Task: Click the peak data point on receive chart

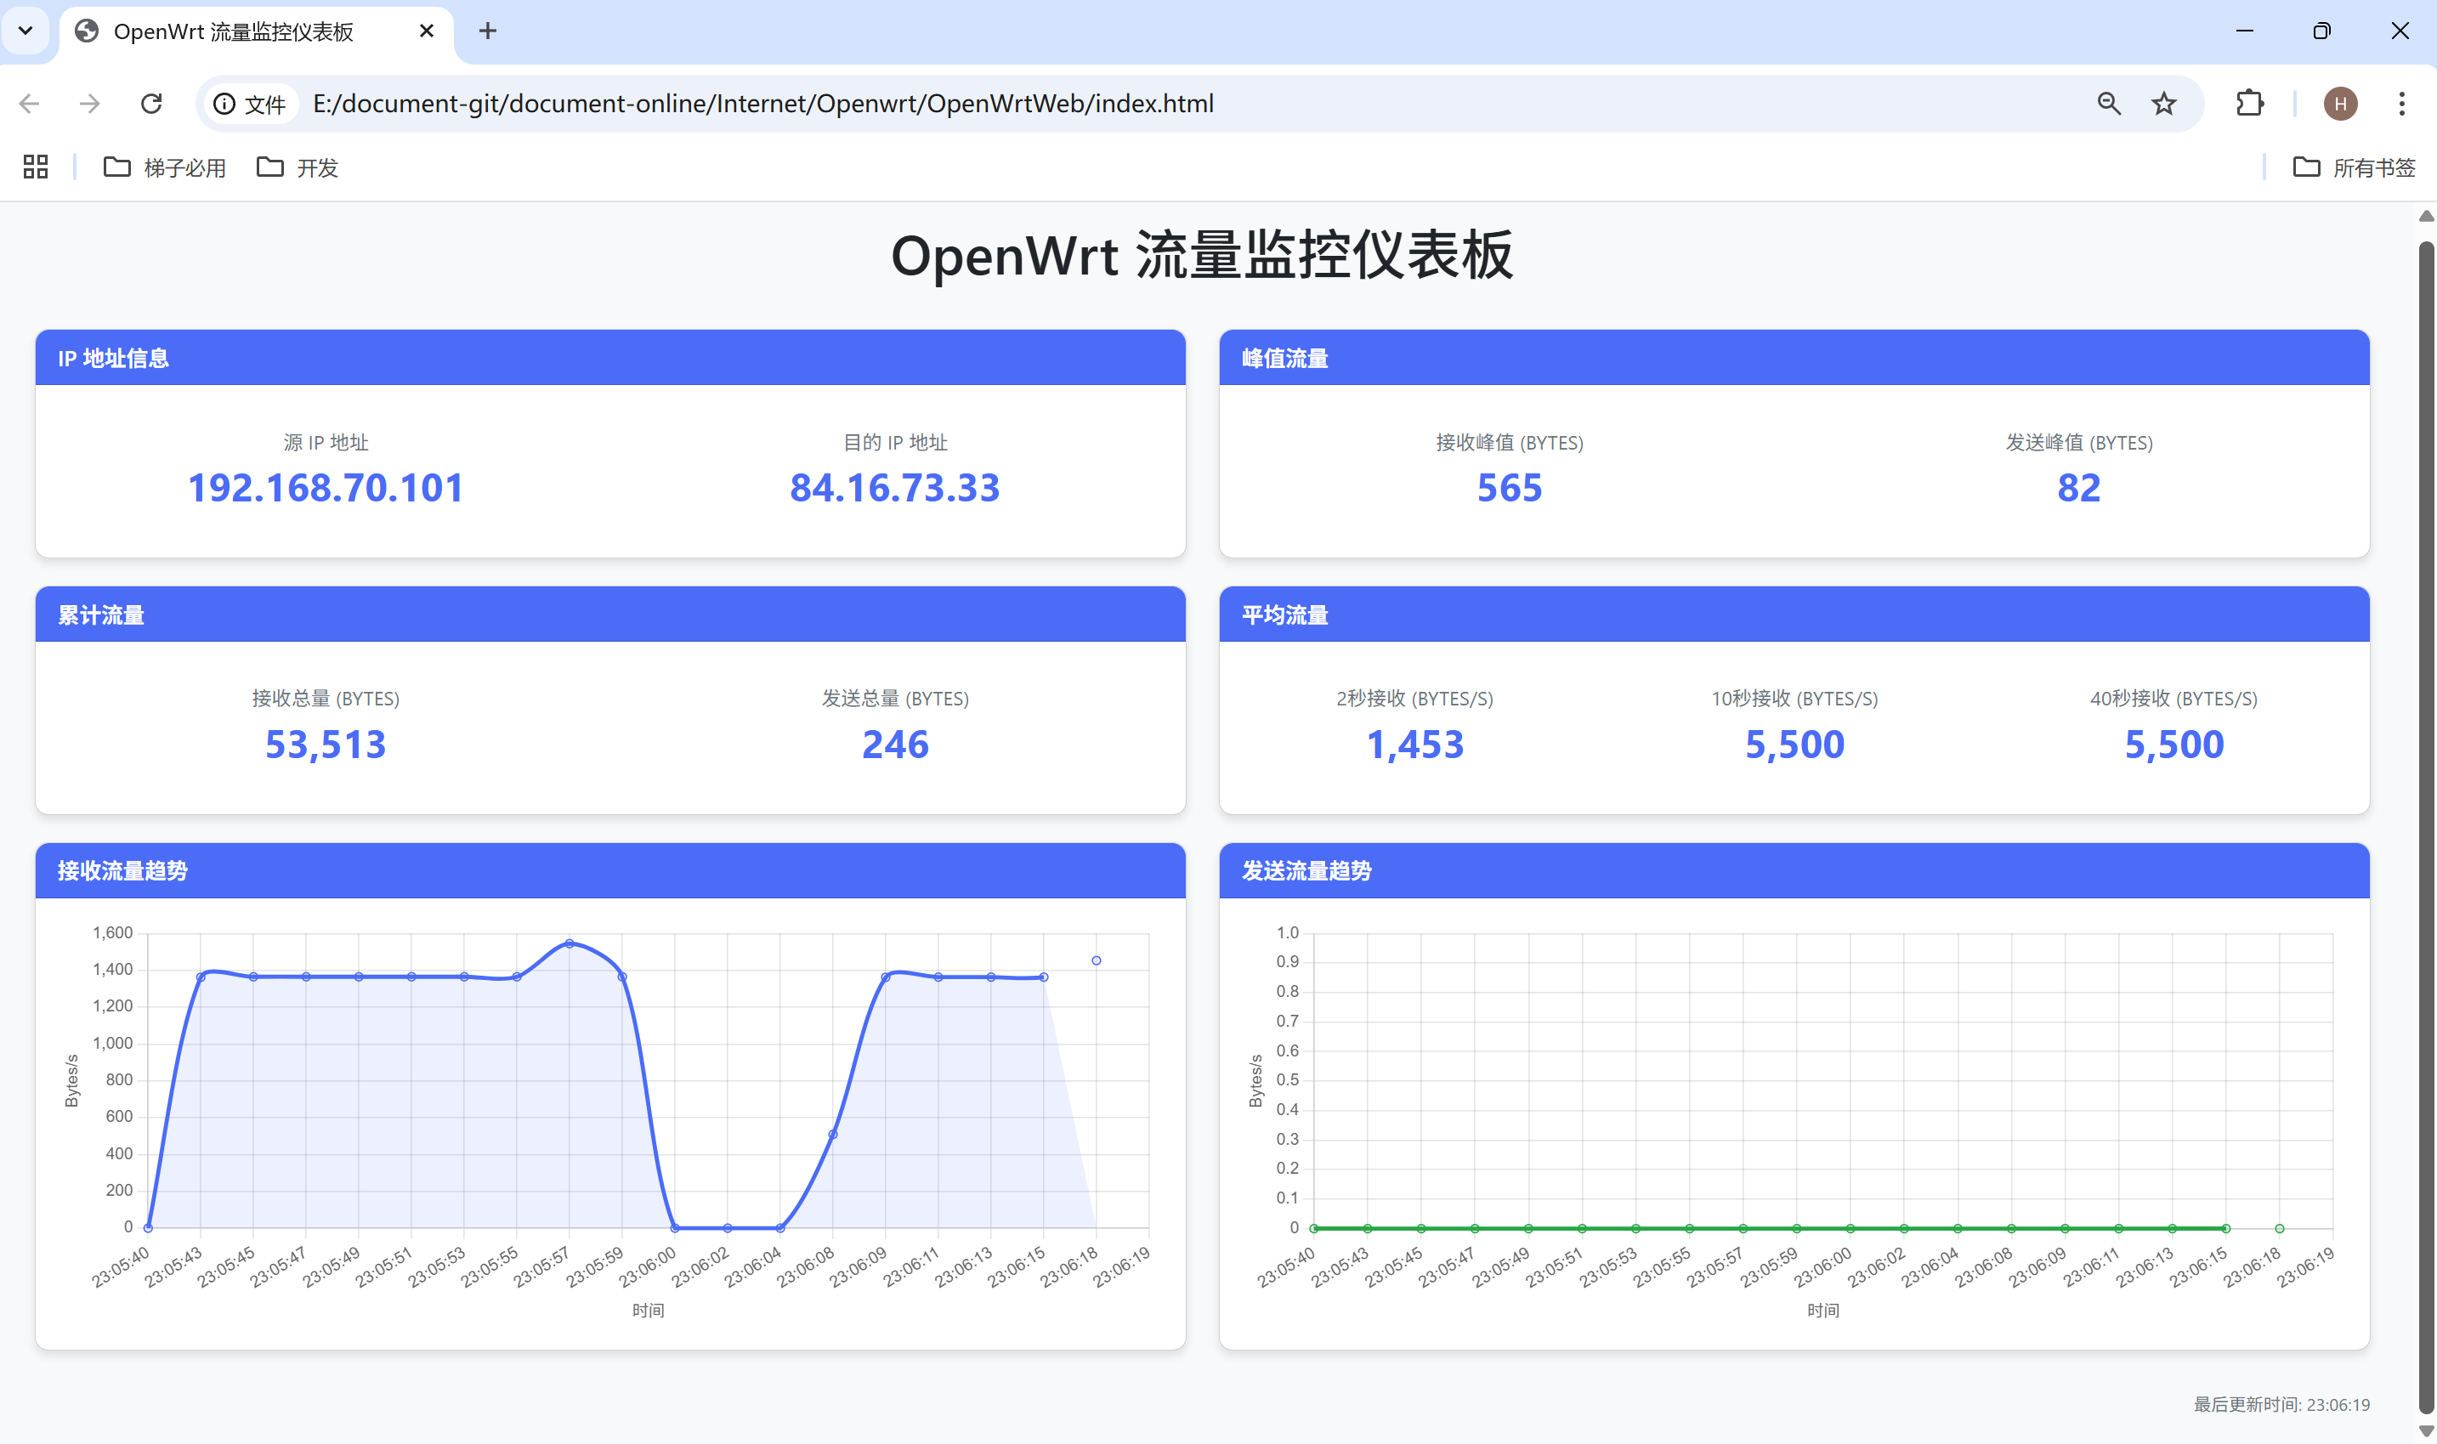Action: click(570, 943)
